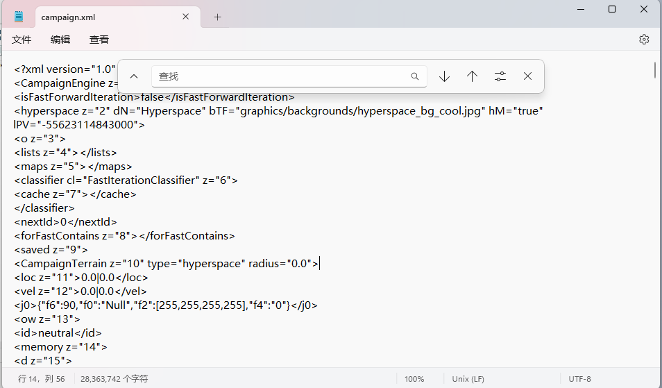Screen dimensions: 662x388
Task: Add a new tab with plus button
Action: (x=217, y=17)
